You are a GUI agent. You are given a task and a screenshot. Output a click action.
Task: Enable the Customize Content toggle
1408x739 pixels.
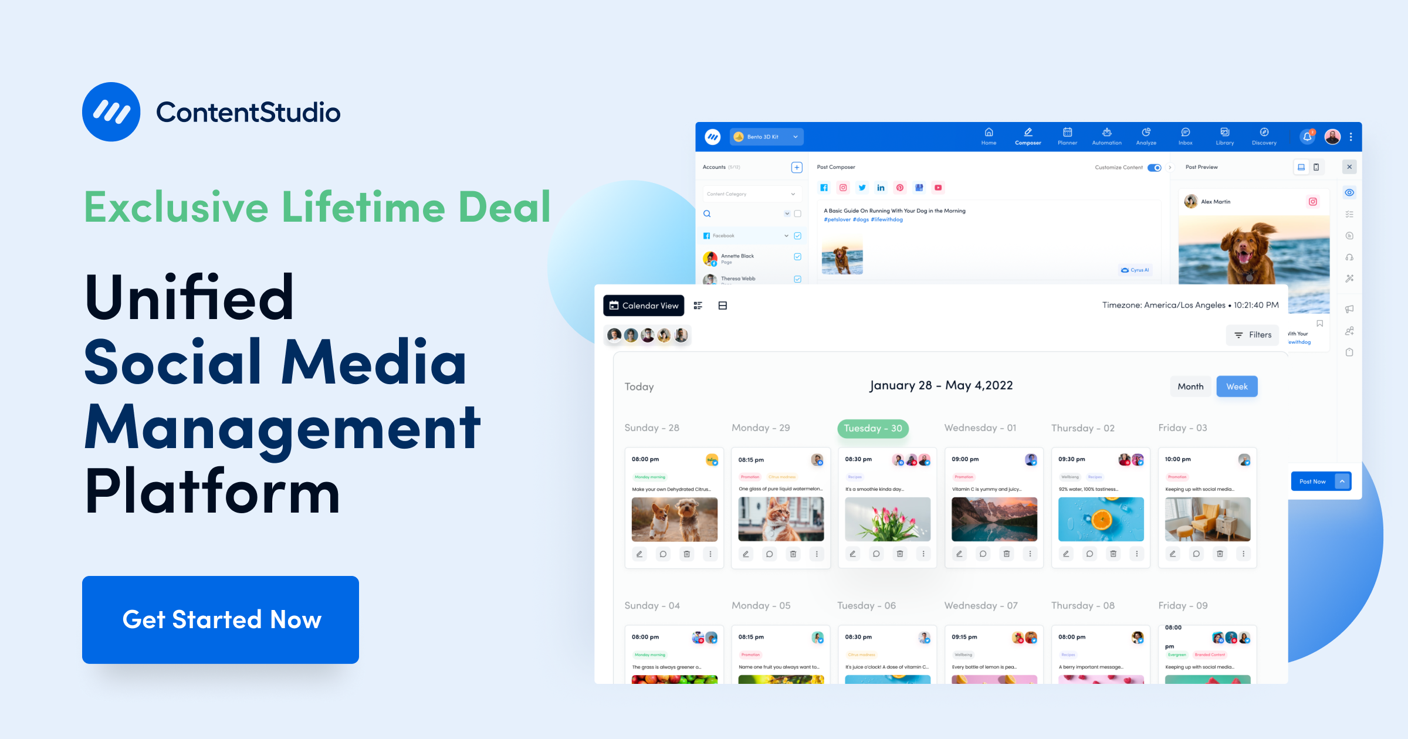click(1153, 168)
